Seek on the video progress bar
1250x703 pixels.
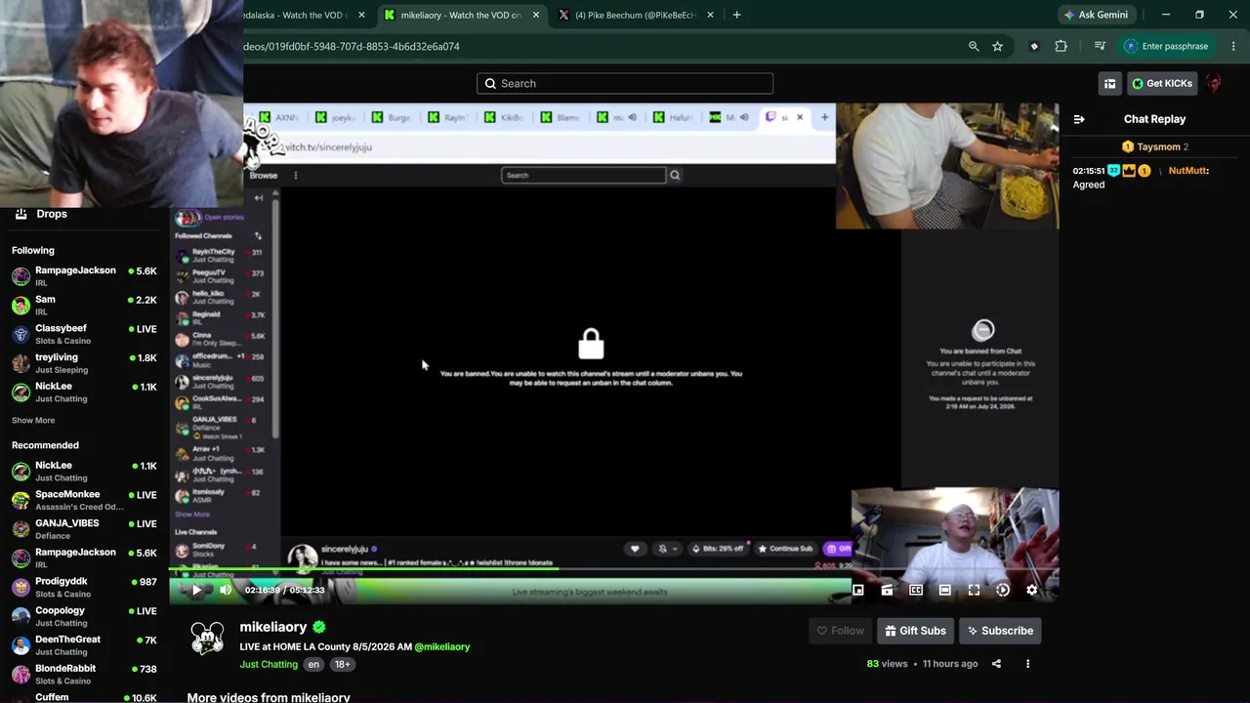[613, 568]
